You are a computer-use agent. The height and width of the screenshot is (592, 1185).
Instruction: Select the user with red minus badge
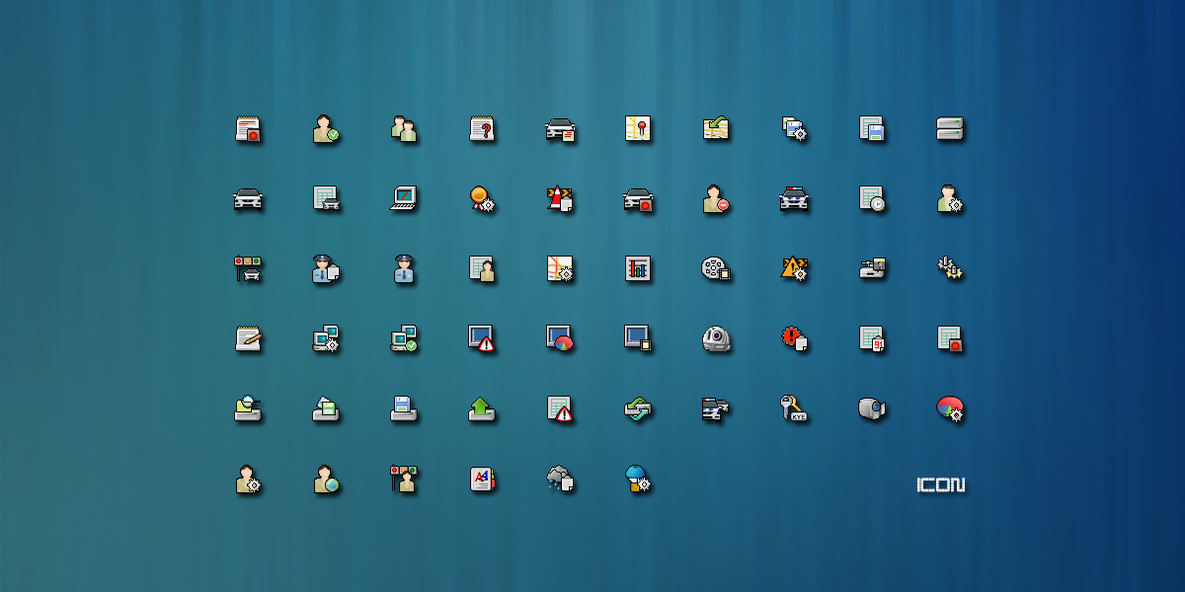coord(716,199)
